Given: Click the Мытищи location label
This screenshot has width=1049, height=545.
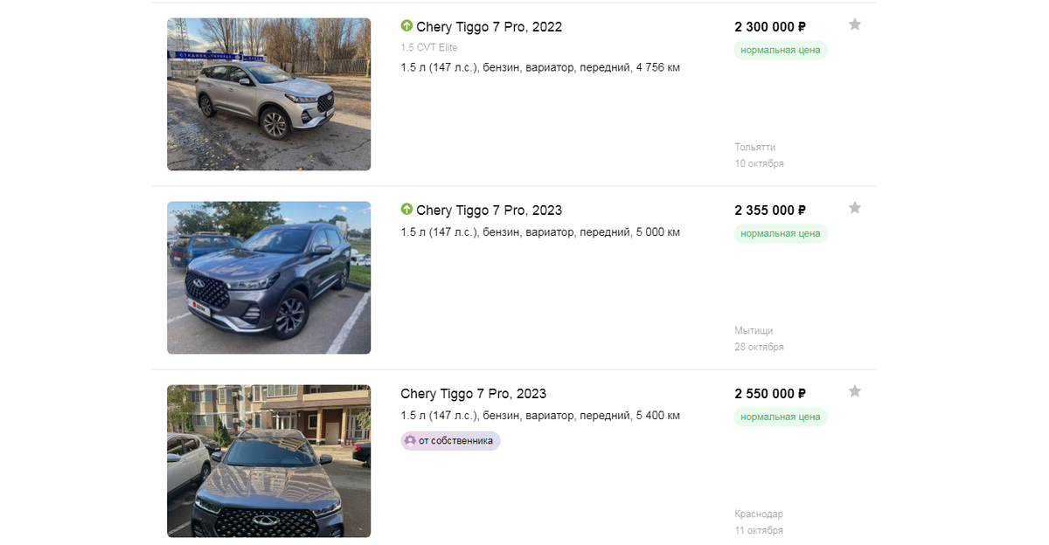Looking at the screenshot, I should tap(754, 330).
